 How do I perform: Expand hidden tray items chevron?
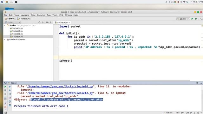click(191, 2)
